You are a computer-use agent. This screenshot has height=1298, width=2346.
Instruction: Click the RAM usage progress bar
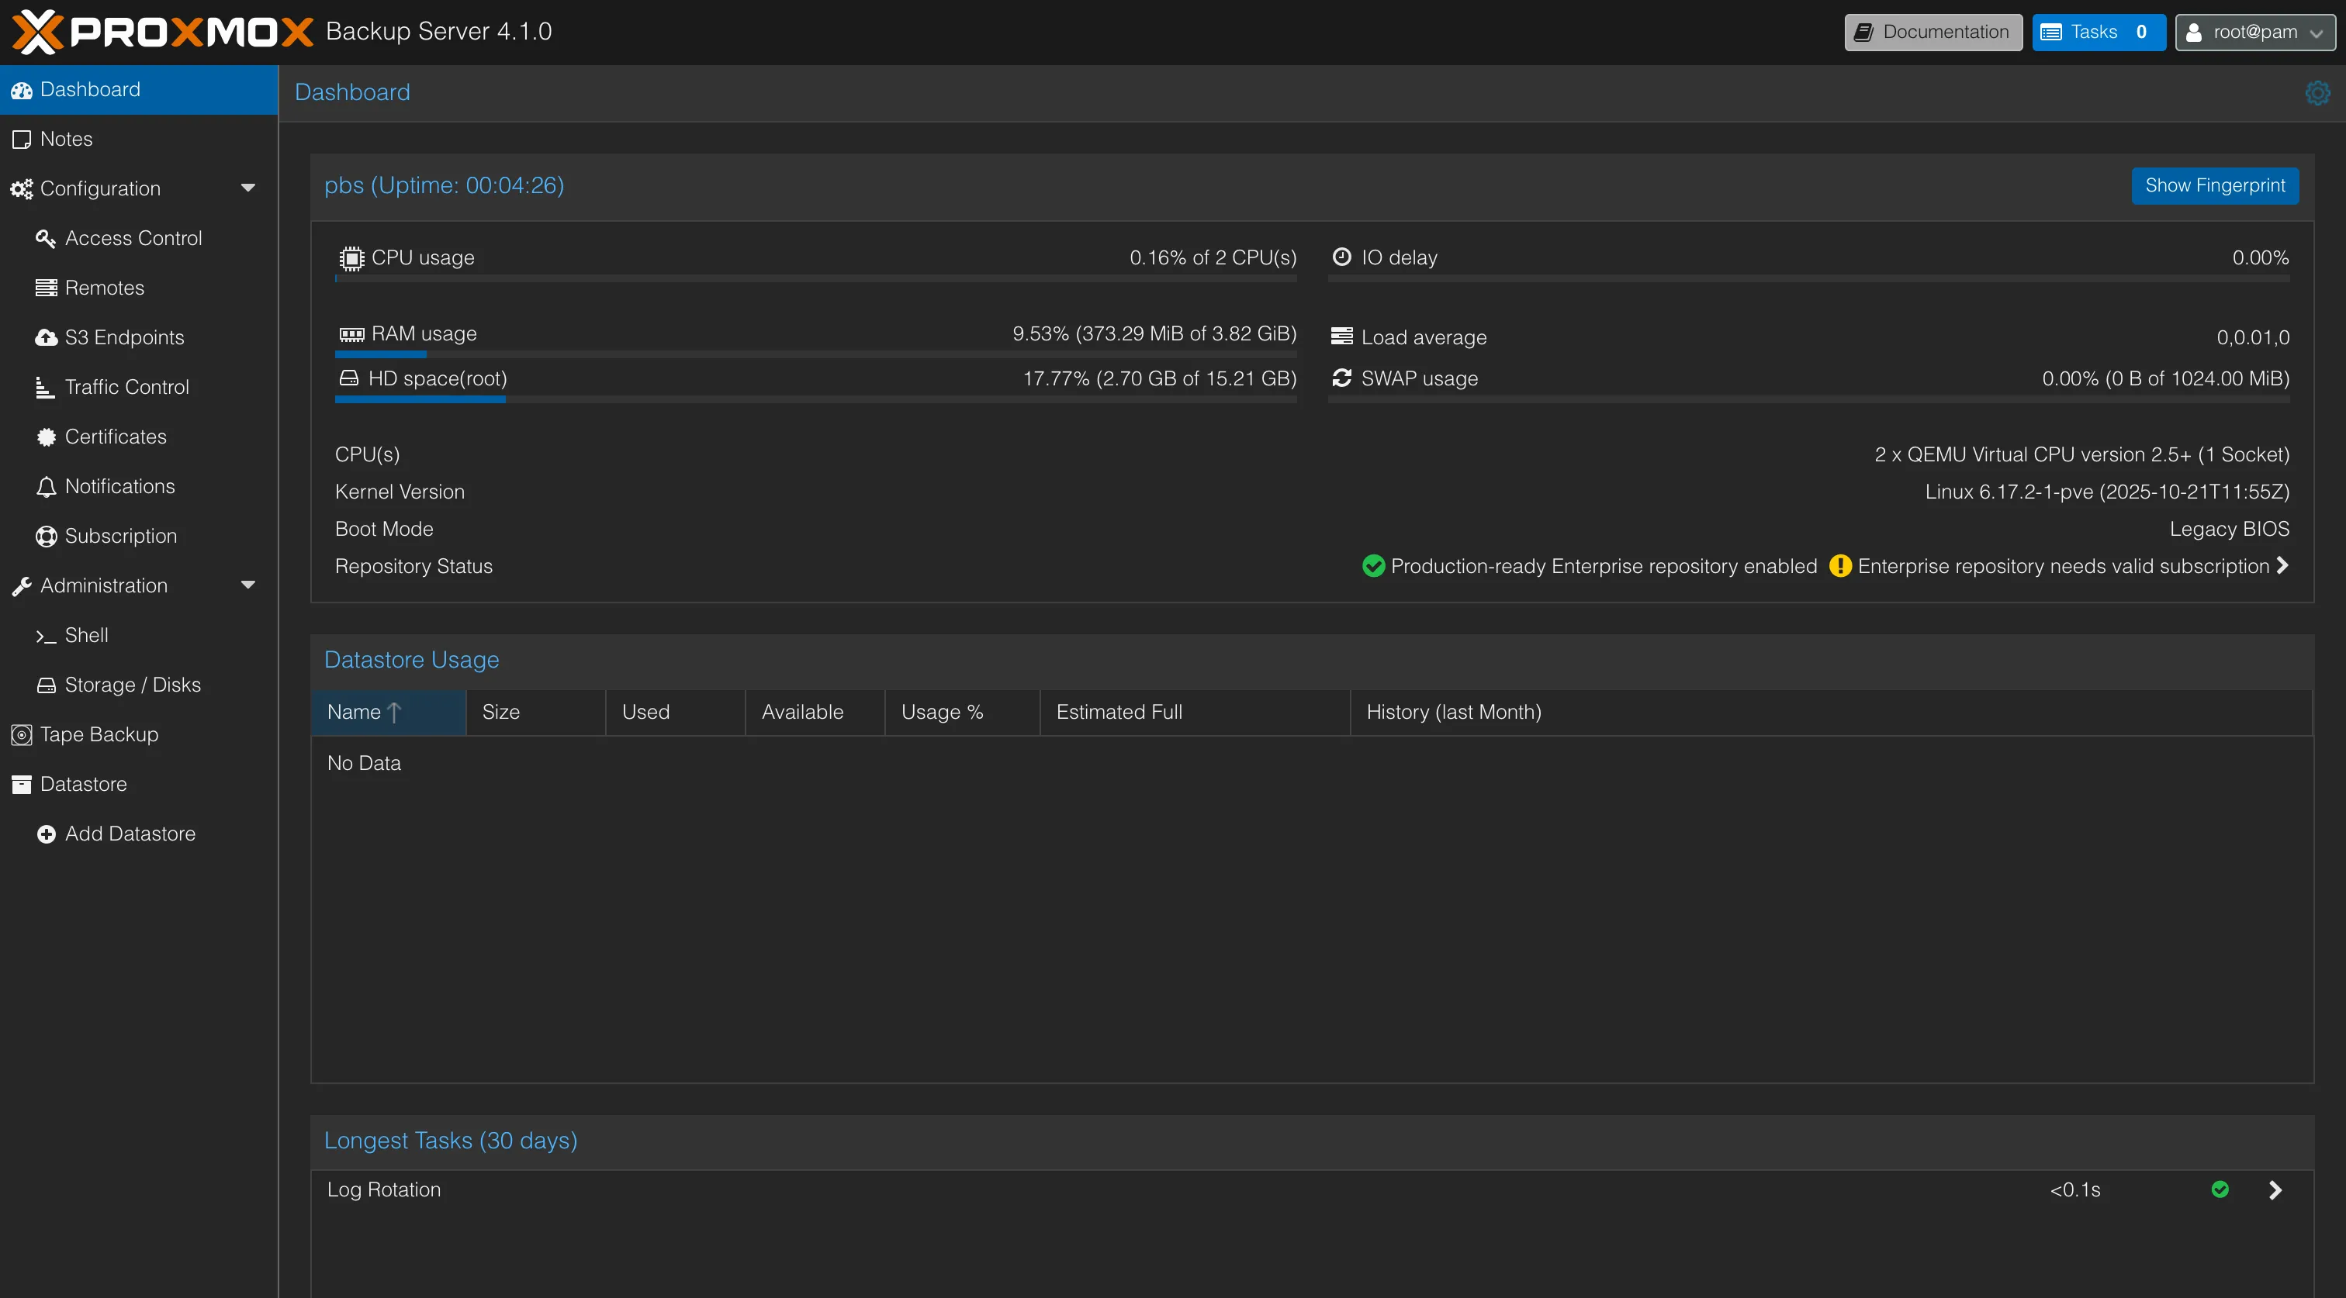coord(815,354)
